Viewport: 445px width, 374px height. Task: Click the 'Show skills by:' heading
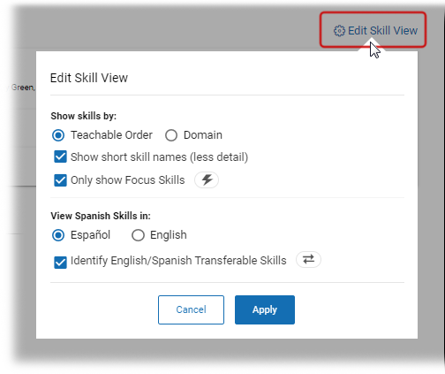click(x=84, y=116)
